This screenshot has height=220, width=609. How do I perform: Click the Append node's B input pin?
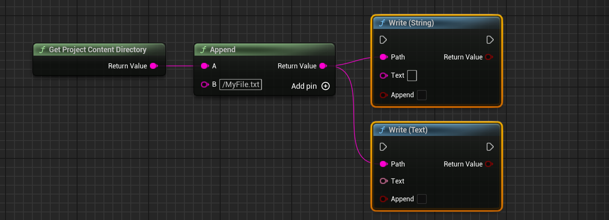click(x=204, y=85)
